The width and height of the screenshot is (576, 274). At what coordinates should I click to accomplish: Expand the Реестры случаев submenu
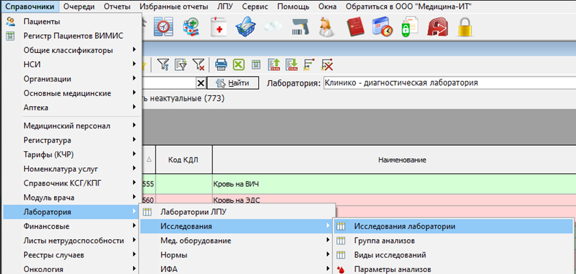pyautogui.click(x=72, y=255)
